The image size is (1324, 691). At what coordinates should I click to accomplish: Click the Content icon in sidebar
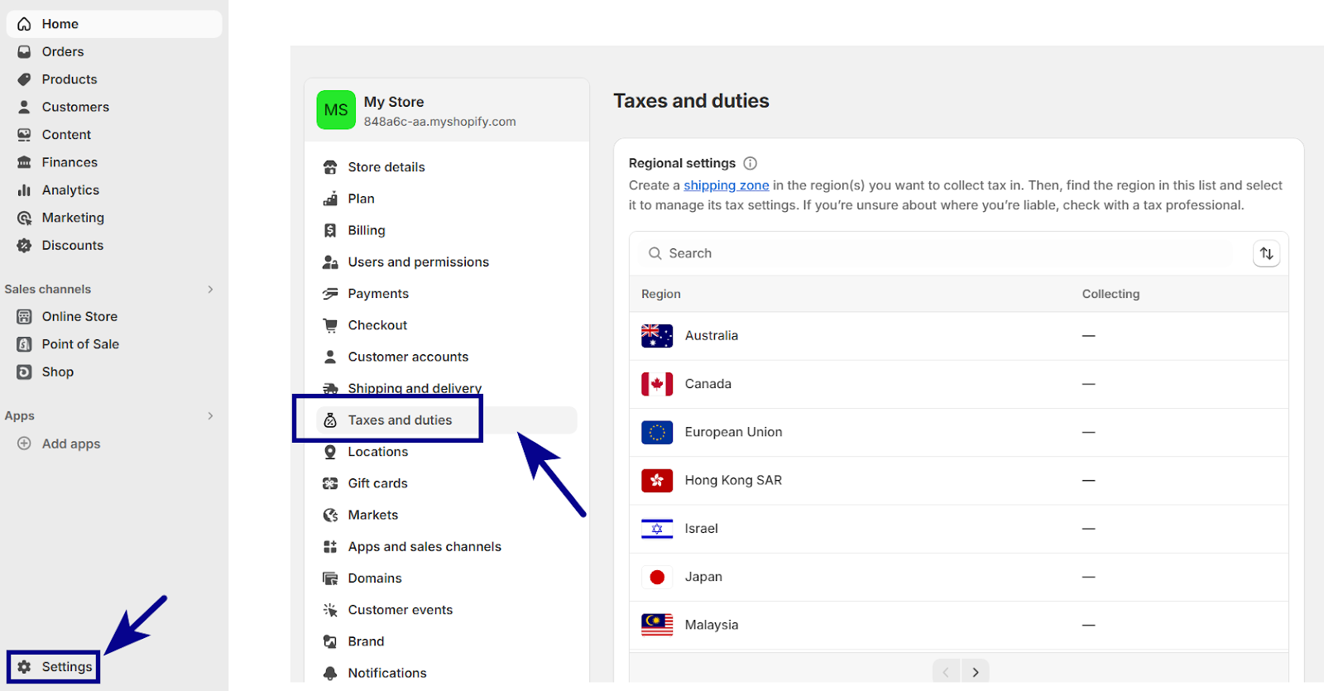click(x=24, y=135)
